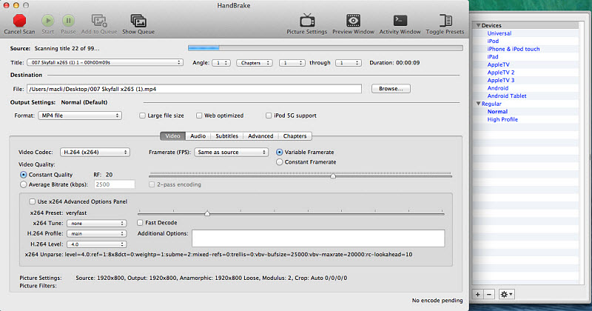Add a new preset with plus button
592x311 pixels.
point(477,295)
